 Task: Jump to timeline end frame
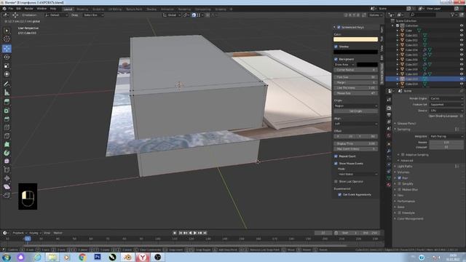(205, 233)
